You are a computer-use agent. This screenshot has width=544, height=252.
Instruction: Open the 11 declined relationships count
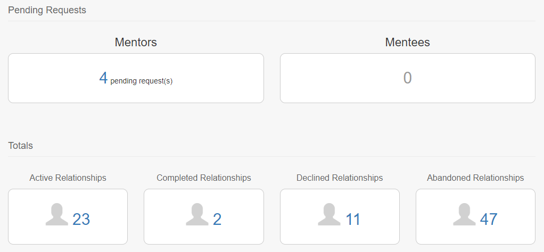point(353,220)
